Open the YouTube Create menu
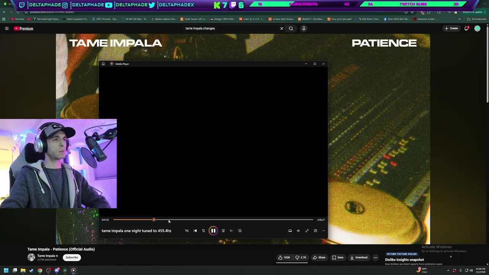The width and height of the screenshot is (489, 275). coord(451,28)
